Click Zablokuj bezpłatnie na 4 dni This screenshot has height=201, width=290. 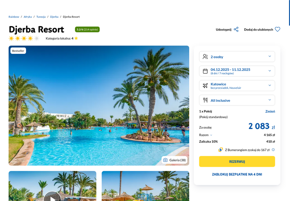coord(237,174)
